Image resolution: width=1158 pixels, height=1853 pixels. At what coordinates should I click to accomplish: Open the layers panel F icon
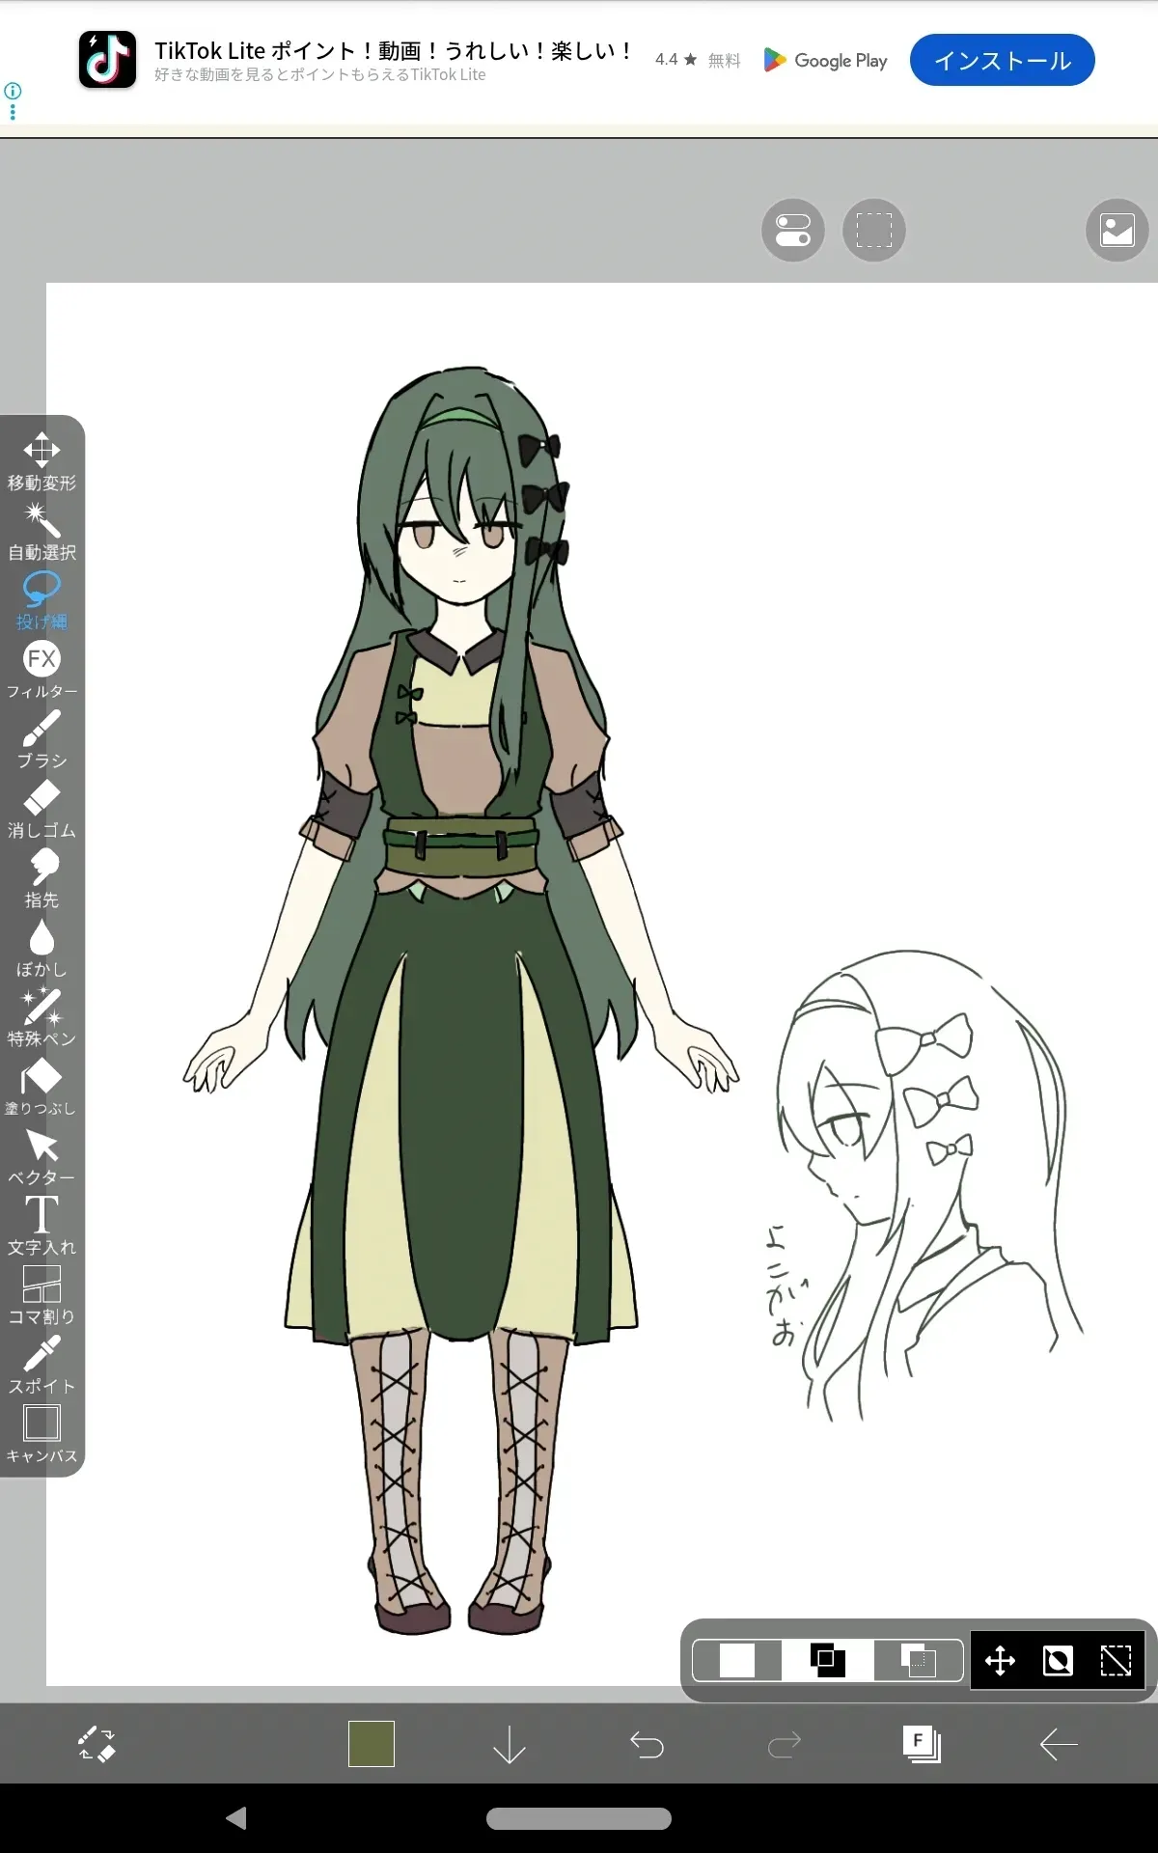pyautogui.click(x=922, y=1744)
